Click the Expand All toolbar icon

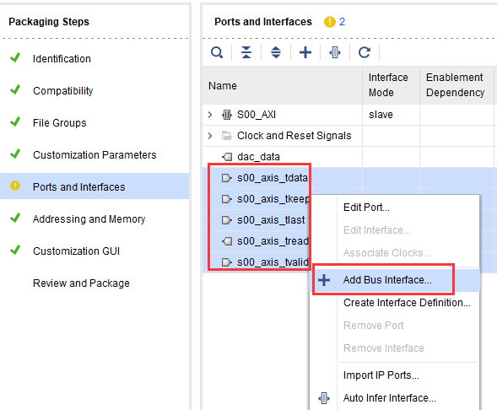click(276, 52)
